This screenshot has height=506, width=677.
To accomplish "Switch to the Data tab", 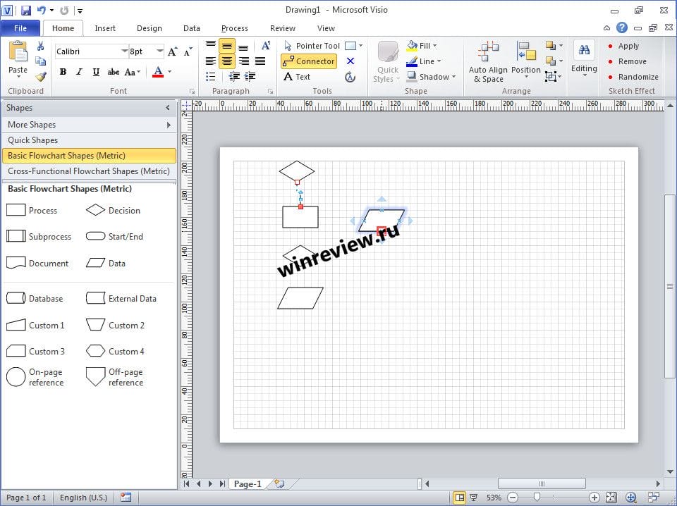I will tap(191, 28).
